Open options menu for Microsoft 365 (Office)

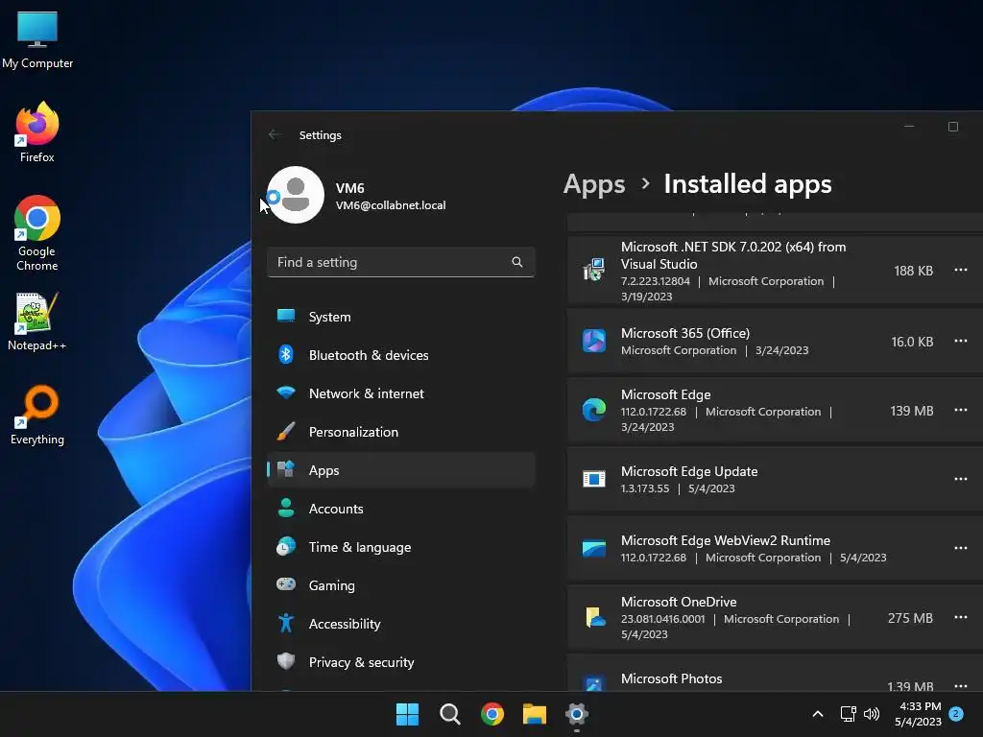[x=960, y=341]
